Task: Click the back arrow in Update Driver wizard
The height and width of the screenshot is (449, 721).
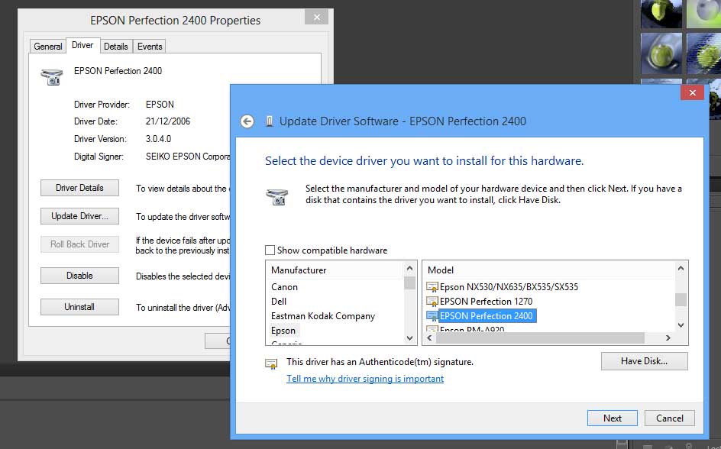Action: pos(247,121)
